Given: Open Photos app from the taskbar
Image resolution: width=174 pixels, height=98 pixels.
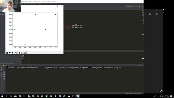Looking at the screenshot, I should [69, 96].
